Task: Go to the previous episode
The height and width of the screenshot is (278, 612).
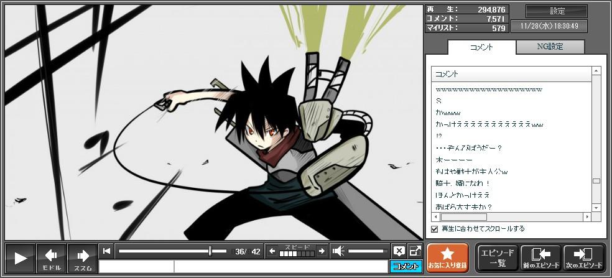Action: [540, 258]
